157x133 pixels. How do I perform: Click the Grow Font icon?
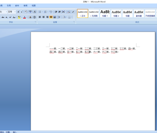click(x=18, y=12)
